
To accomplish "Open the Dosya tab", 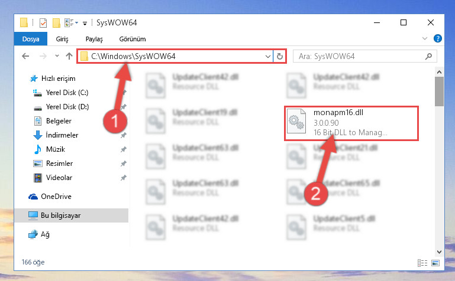I will click(31, 39).
